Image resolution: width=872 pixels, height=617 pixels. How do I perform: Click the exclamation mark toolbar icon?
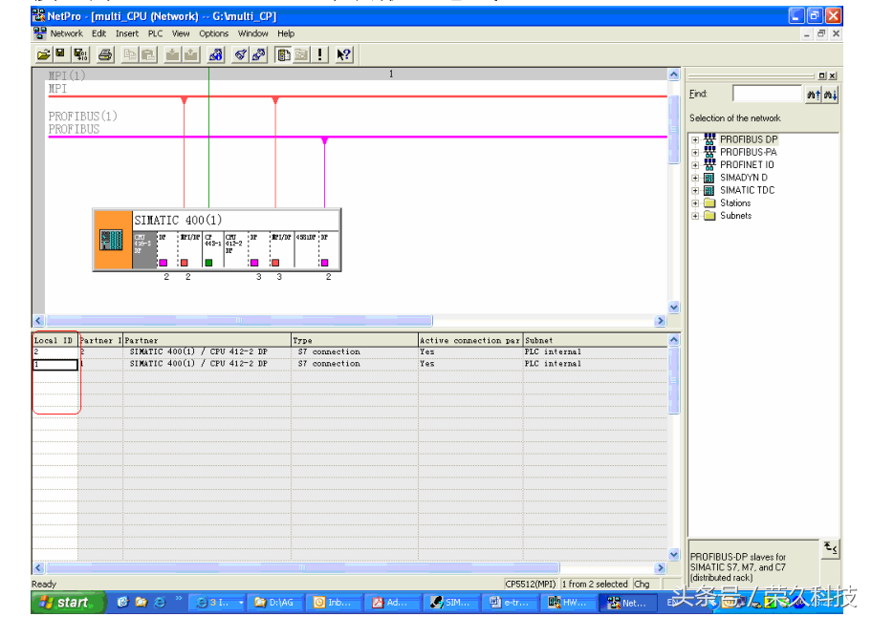[x=320, y=54]
